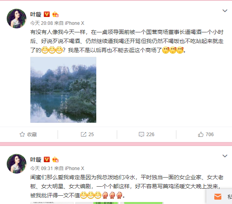This screenshot has width=232, height=204.
Task: Open 叶璇 username link in first post
Action: click(36, 14)
